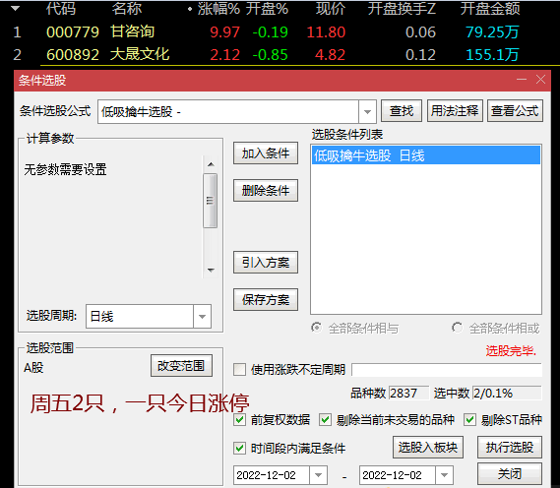Click the amount 155.1万
Screen dimensions: 560x488
click(x=492, y=55)
